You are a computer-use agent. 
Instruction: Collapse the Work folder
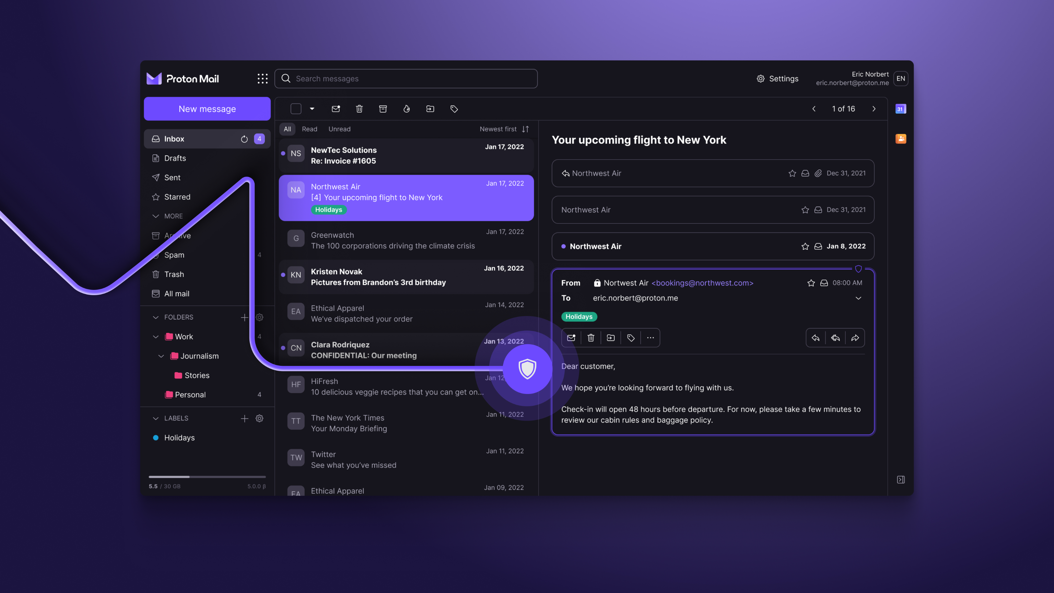pyautogui.click(x=155, y=337)
